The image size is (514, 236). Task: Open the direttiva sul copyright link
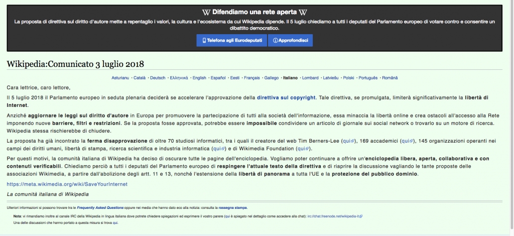tap(286, 98)
